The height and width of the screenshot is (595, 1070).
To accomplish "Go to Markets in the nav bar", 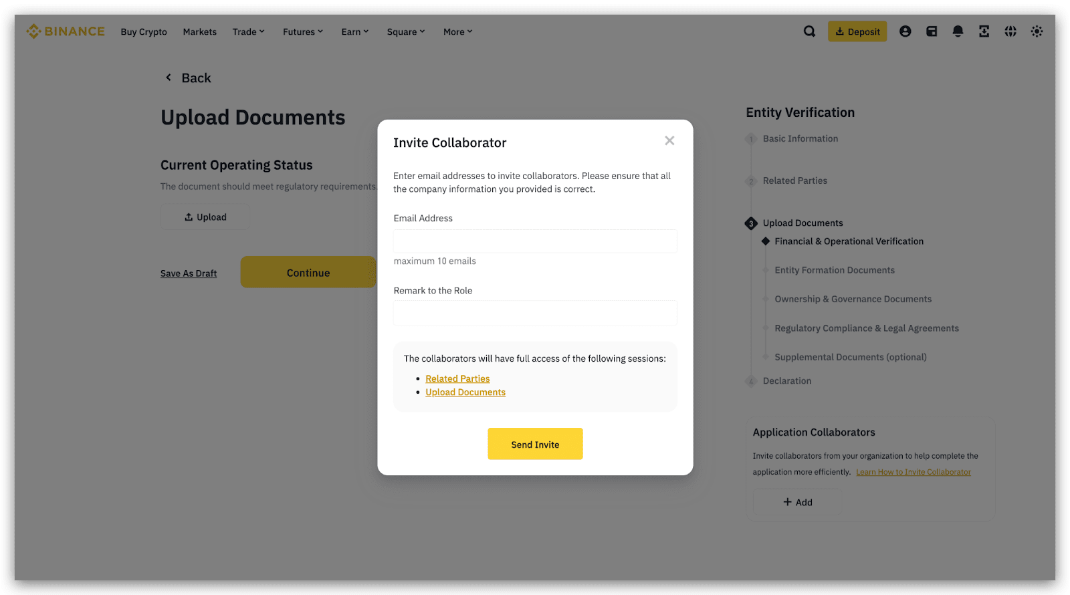I will point(199,31).
